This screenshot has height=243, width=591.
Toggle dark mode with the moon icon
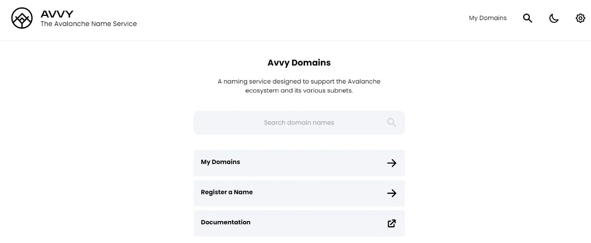[554, 18]
